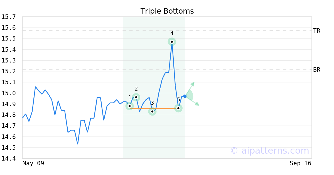Screen dimensions: 334x175
Task: Select the third bottom marker 5
Action: click(178, 108)
